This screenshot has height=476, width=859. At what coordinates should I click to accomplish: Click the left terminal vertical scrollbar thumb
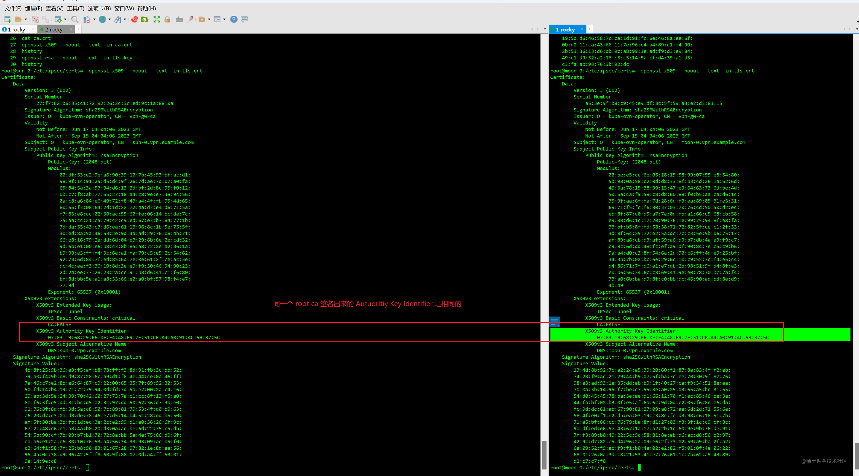(544, 455)
